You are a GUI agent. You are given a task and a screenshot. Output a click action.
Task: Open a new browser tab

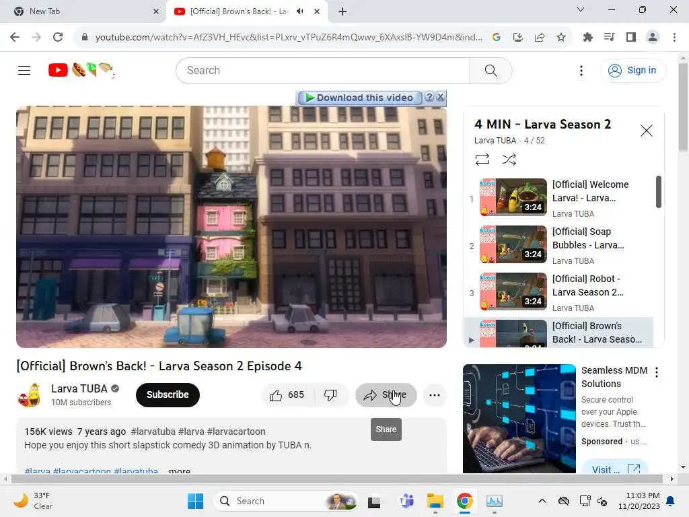[x=342, y=11]
